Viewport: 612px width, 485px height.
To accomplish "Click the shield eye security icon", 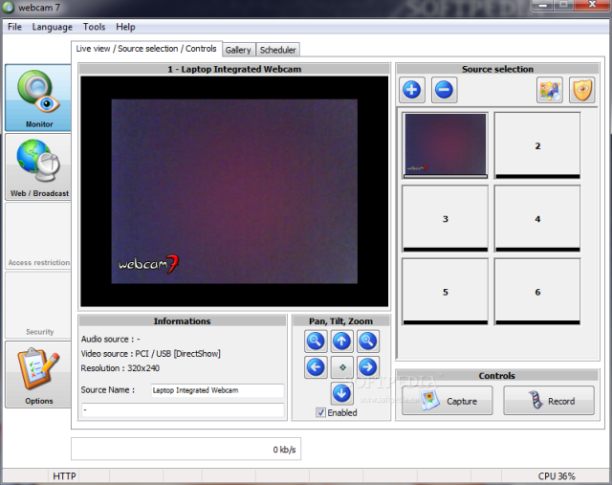I will tap(582, 90).
